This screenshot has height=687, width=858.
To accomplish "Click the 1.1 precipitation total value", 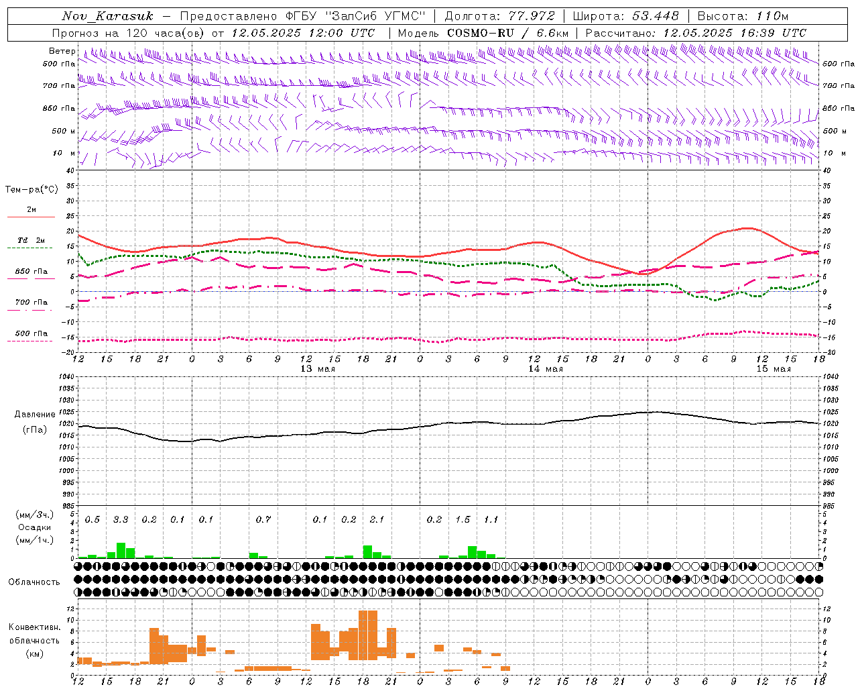I will click(x=491, y=519).
